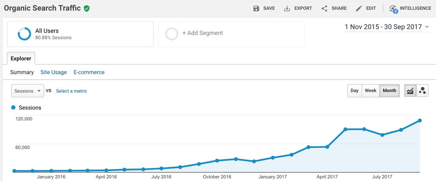
Task: Select Week granularity
Action: coord(371,90)
